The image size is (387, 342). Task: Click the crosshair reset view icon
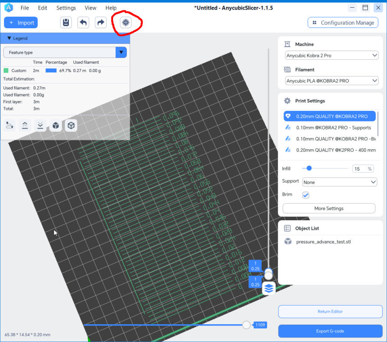coord(126,22)
